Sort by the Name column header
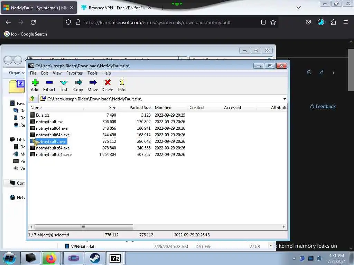The width and height of the screenshot is (354, 265). pos(56,108)
